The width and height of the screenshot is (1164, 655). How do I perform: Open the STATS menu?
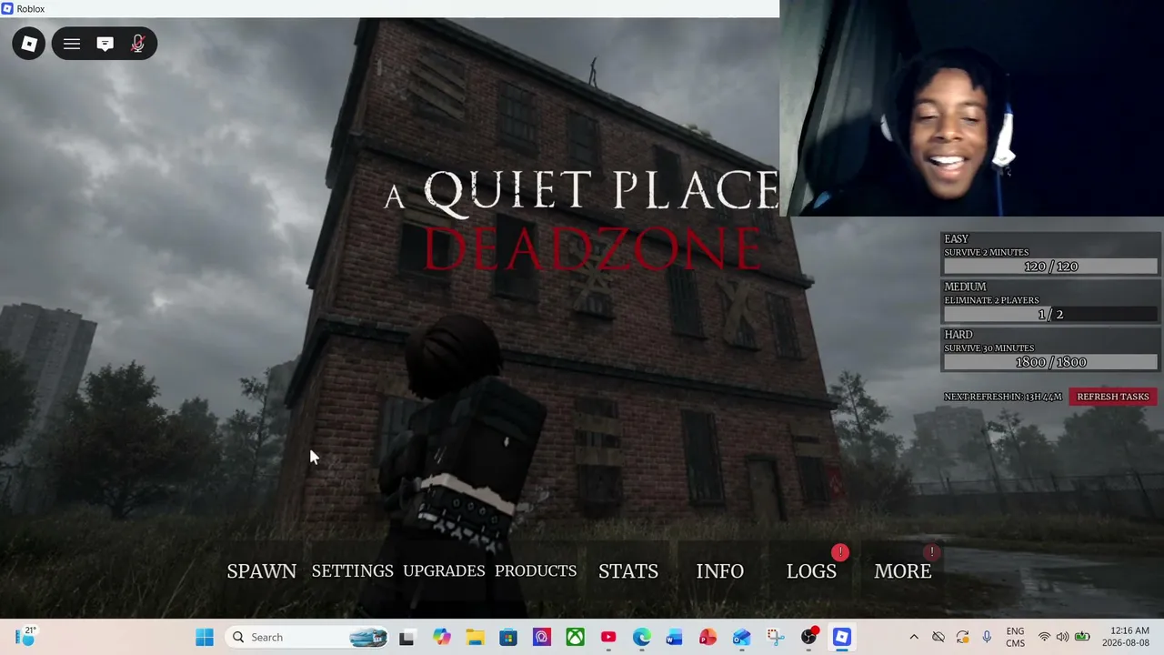(628, 571)
